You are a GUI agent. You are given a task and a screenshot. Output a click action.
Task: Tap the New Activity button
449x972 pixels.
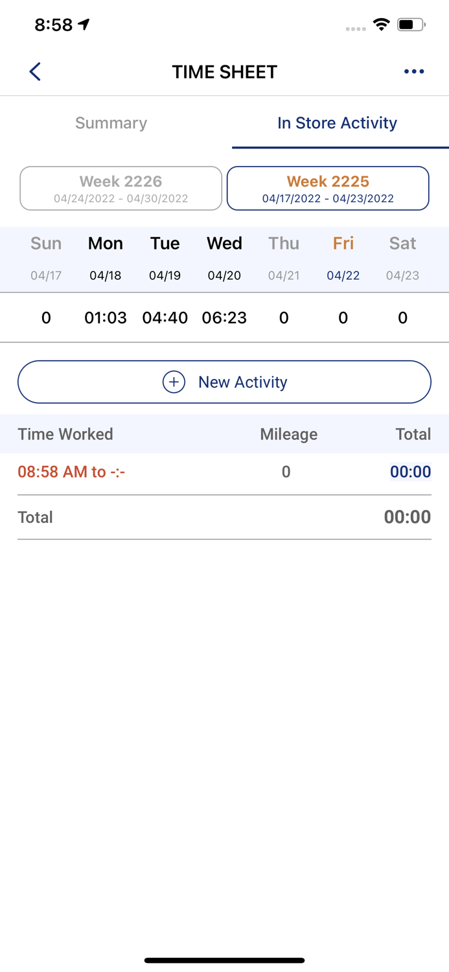pos(224,382)
